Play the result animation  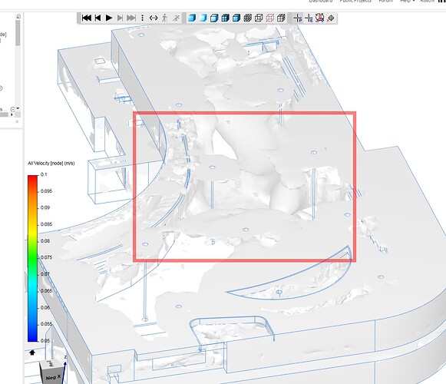pyautogui.click(x=109, y=18)
